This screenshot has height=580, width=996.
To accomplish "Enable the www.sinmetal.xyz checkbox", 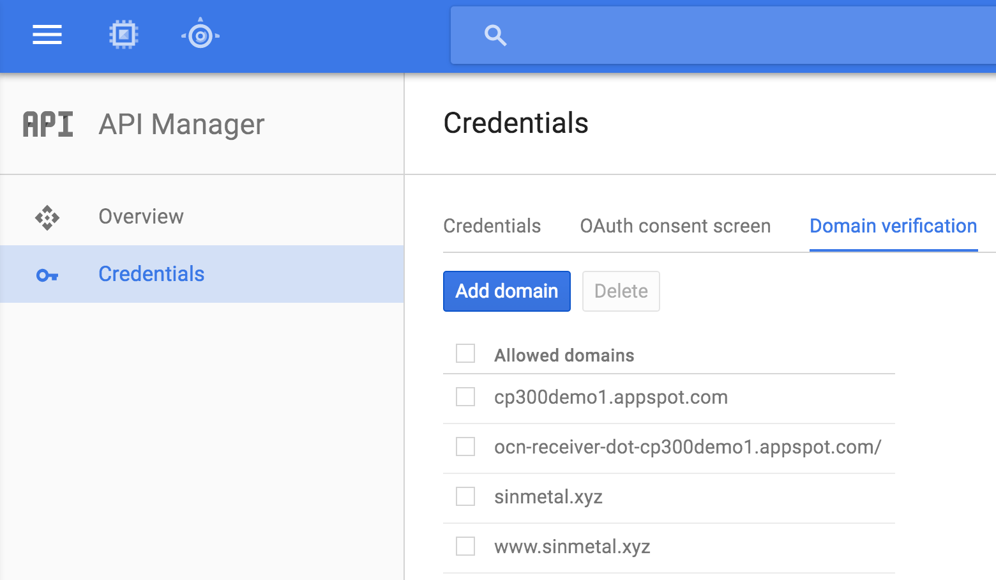I will click(x=465, y=546).
